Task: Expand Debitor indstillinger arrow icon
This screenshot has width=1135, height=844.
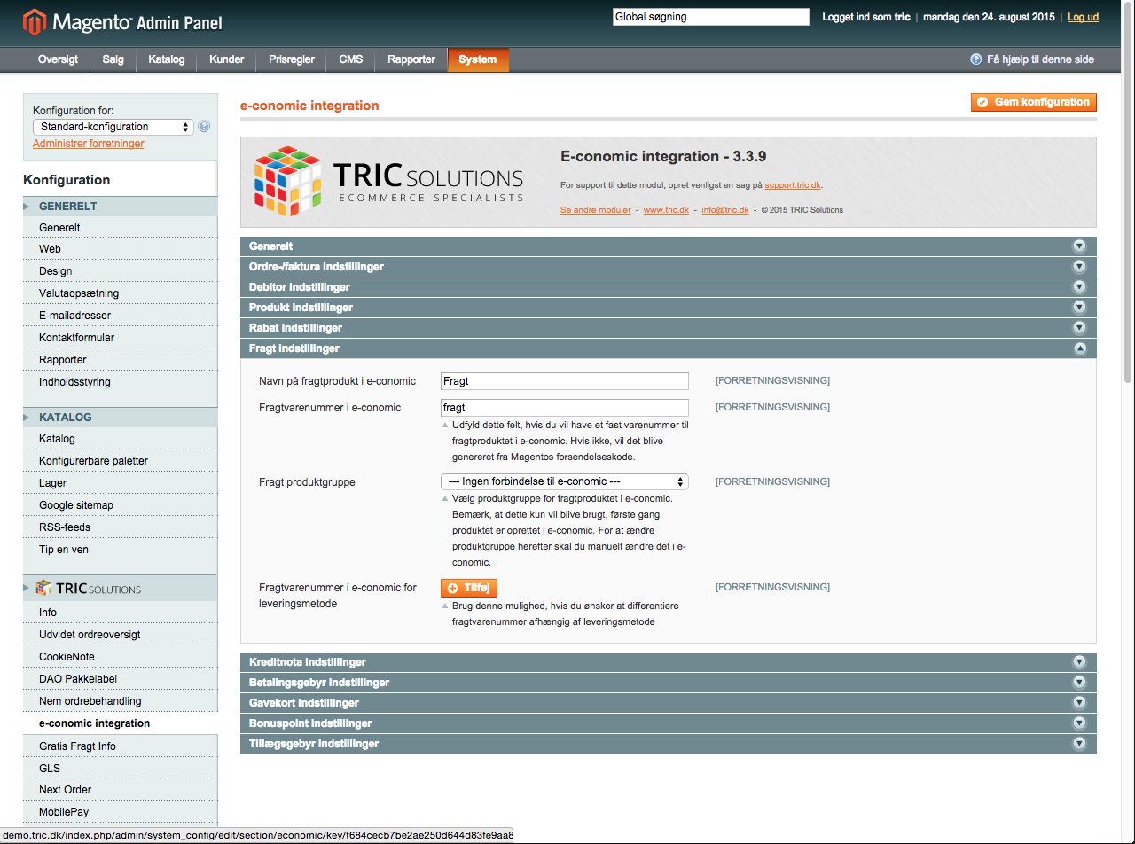Action: [x=1079, y=287]
